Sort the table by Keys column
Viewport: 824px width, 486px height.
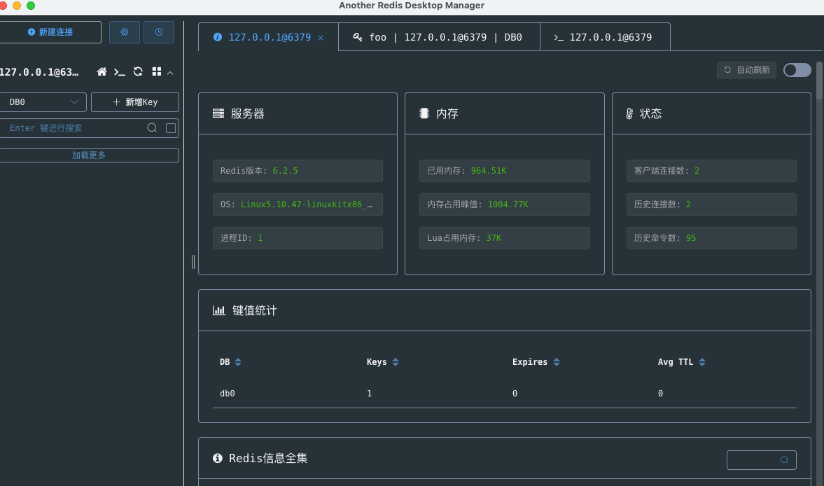[x=396, y=362]
